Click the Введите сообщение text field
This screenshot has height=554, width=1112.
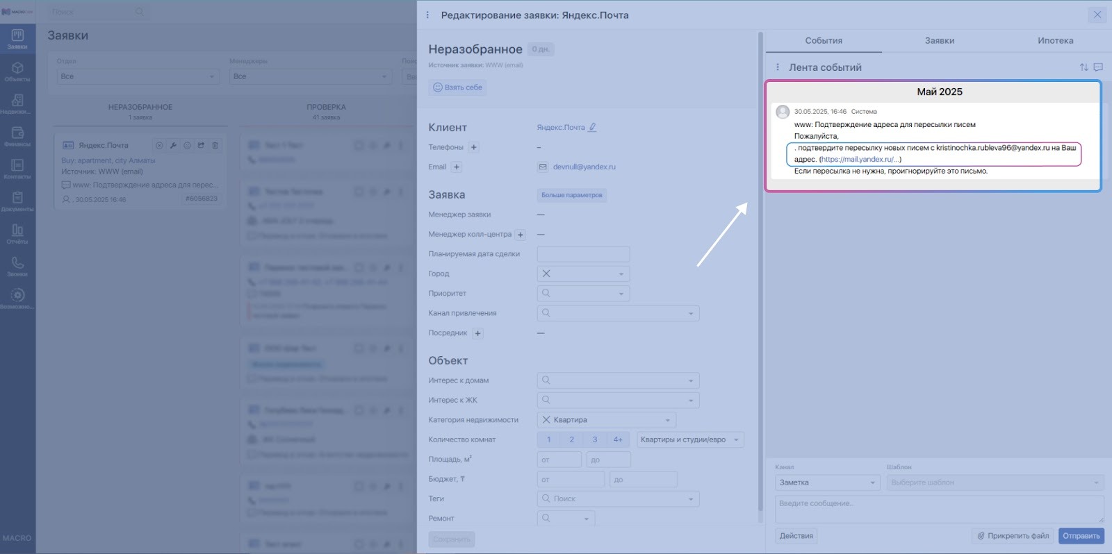click(x=940, y=509)
